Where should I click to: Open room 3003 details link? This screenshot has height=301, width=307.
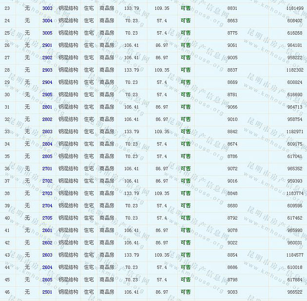(47, 8)
